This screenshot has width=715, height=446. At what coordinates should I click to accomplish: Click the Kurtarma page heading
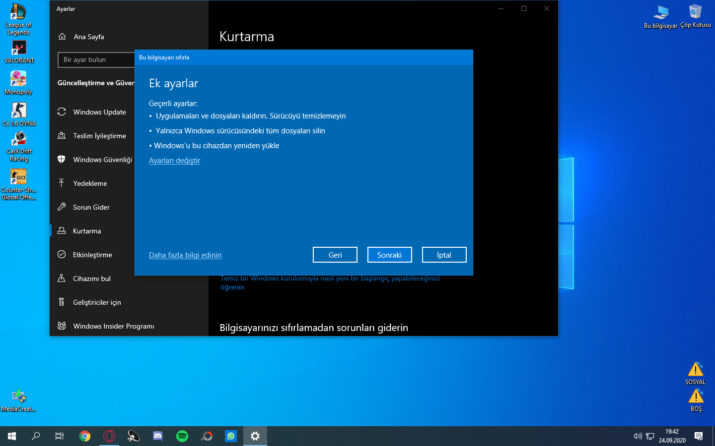pyautogui.click(x=247, y=37)
